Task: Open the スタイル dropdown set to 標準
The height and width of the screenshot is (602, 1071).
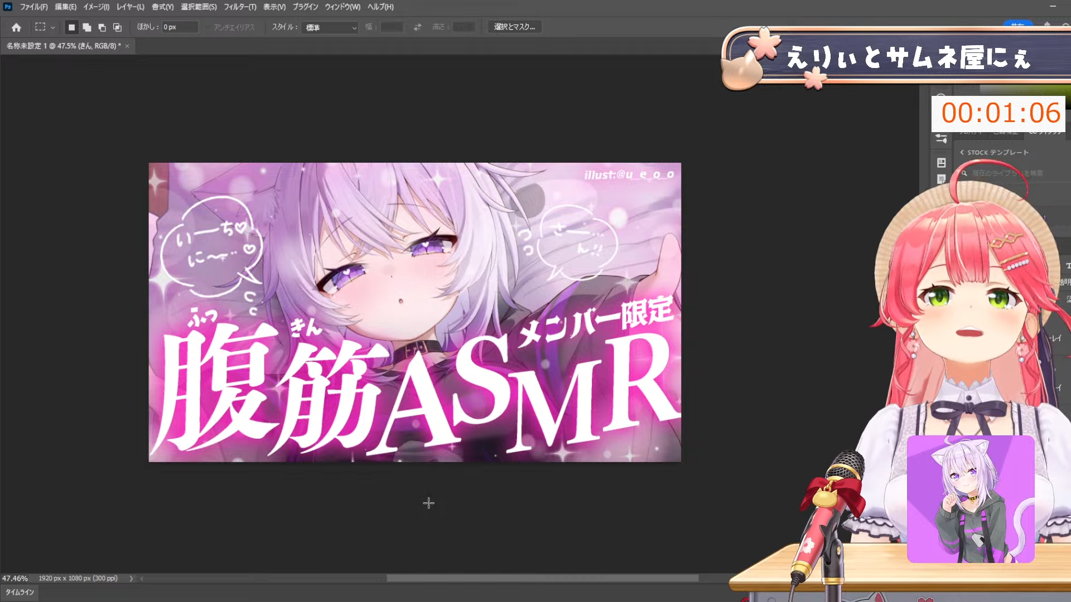Action: [x=330, y=27]
